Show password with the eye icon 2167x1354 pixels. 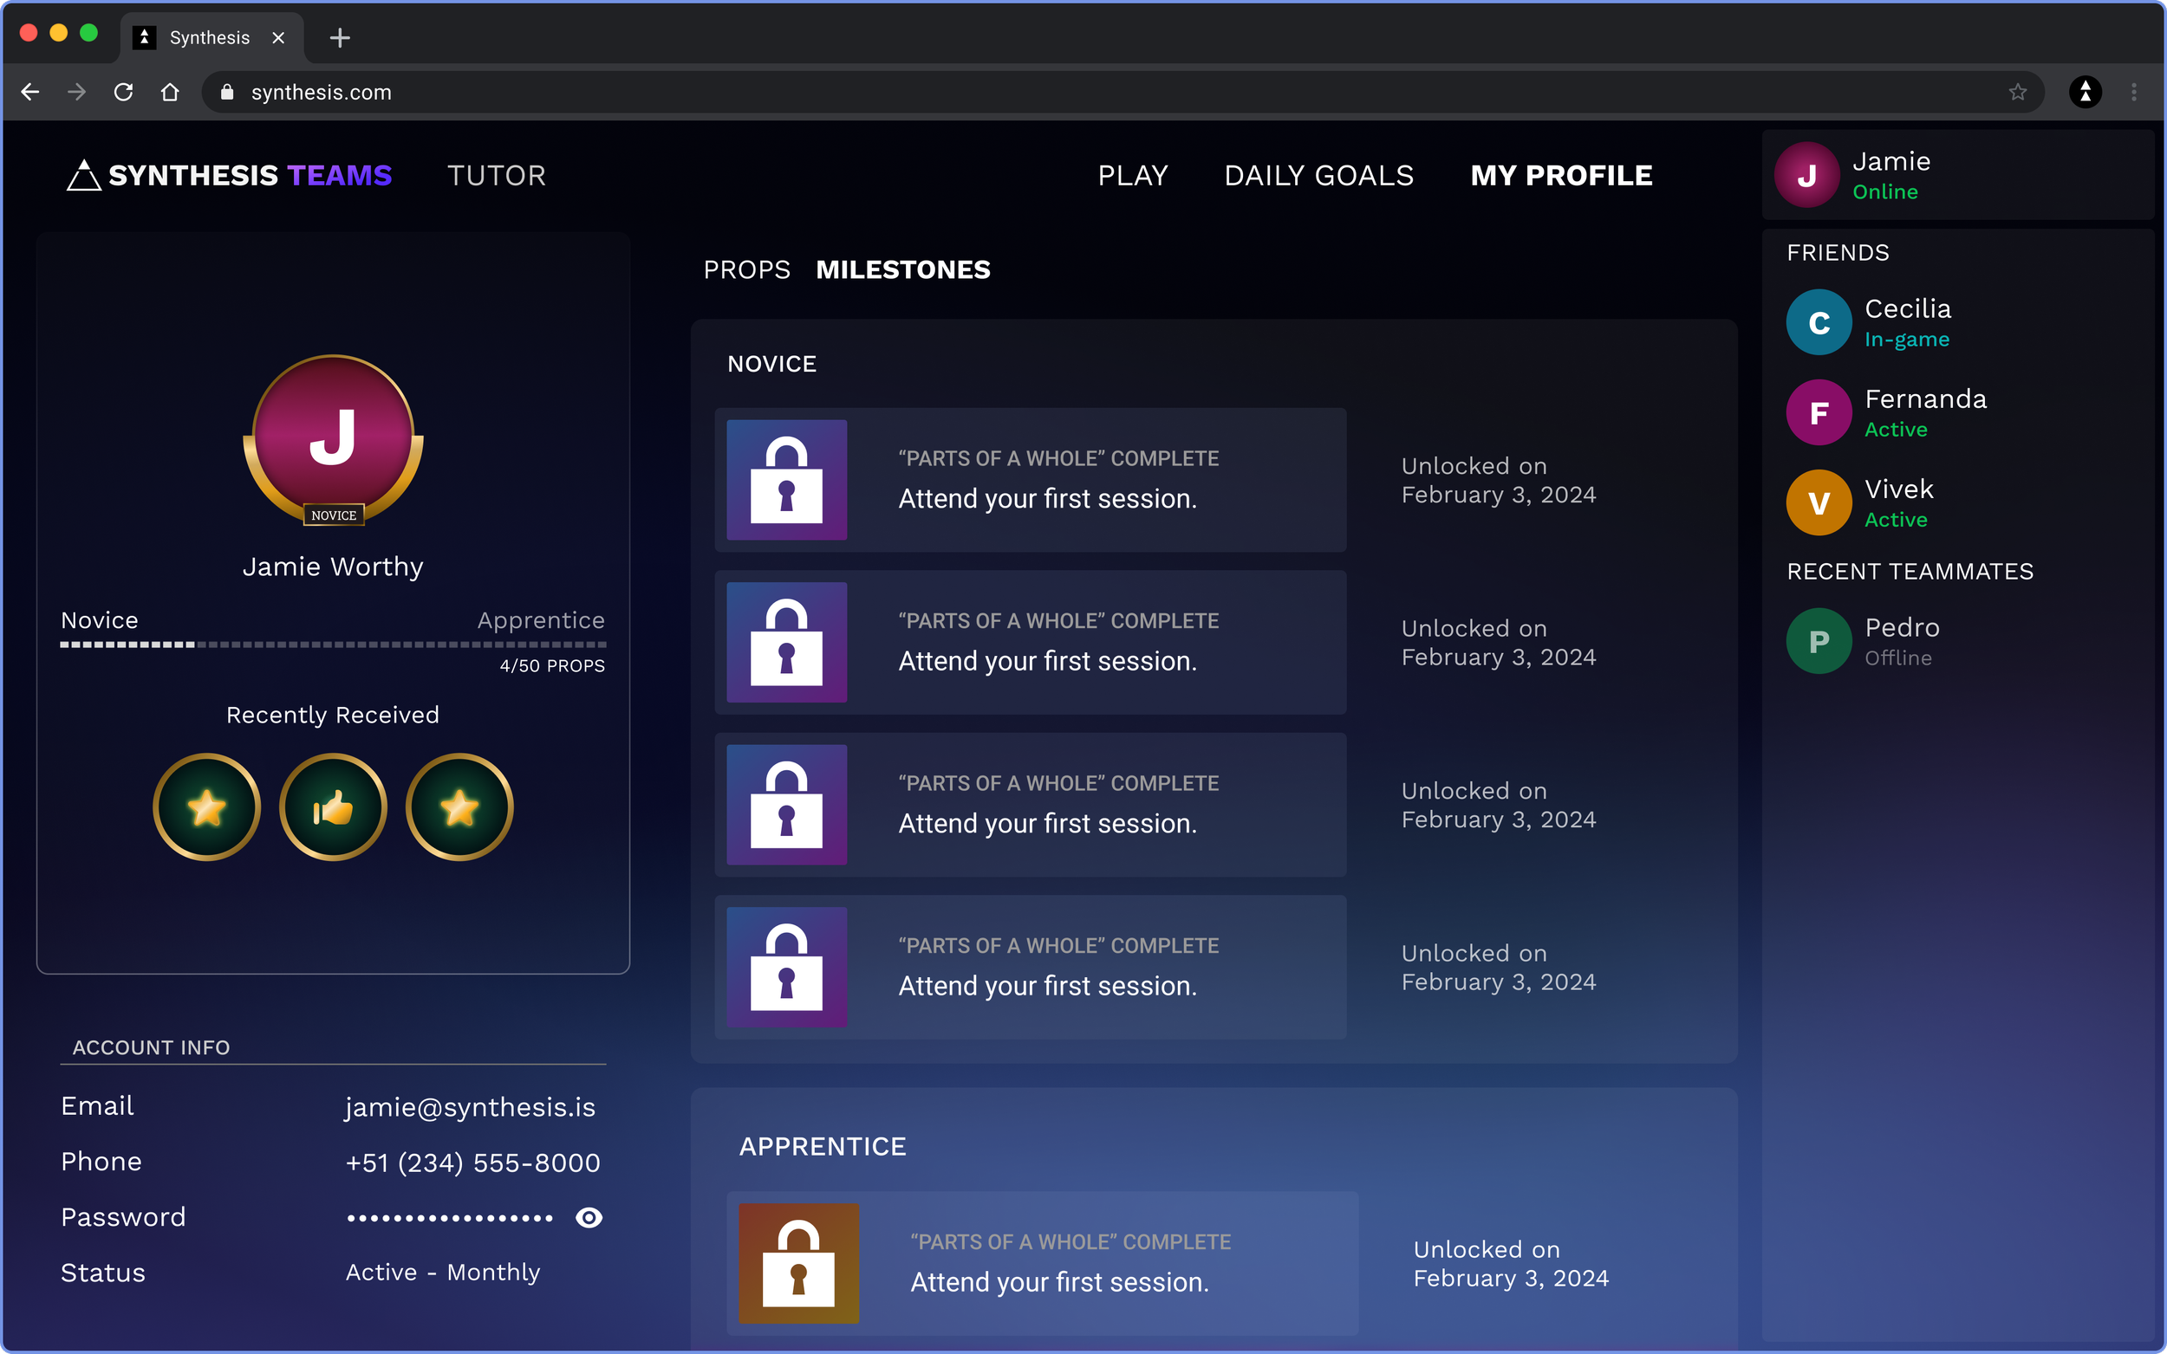coord(589,1218)
